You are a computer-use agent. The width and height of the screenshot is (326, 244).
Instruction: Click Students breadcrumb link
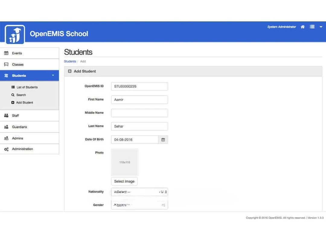[70, 61]
